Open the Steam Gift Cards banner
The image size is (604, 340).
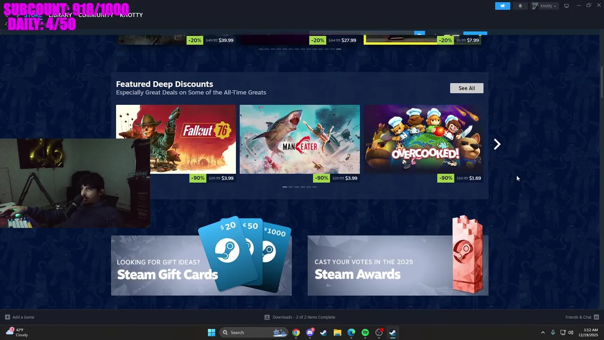(201, 265)
